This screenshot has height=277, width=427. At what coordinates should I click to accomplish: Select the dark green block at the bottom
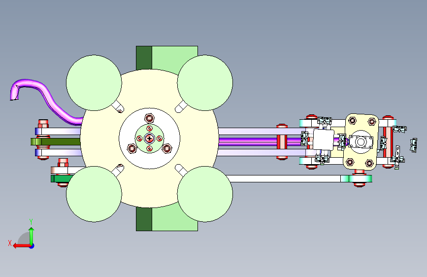pyautogui.click(x=144, y=219)
